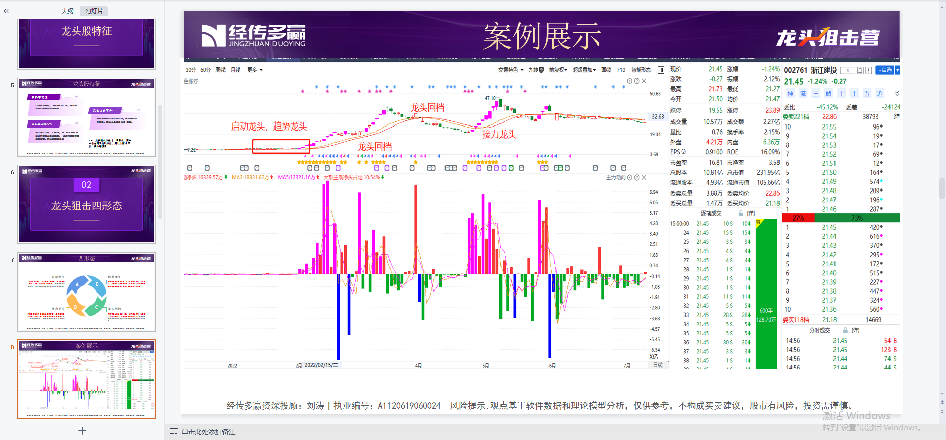Click the exclamation notice icon beside 浙江建投
This screenshot has width=946, height=440.
[x=869, y=70]
